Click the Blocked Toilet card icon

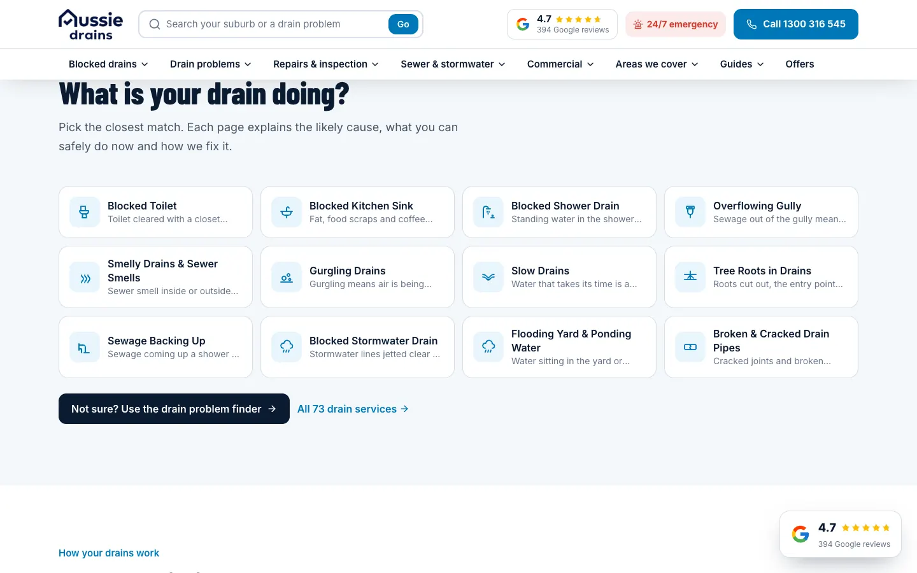point(85,212)
